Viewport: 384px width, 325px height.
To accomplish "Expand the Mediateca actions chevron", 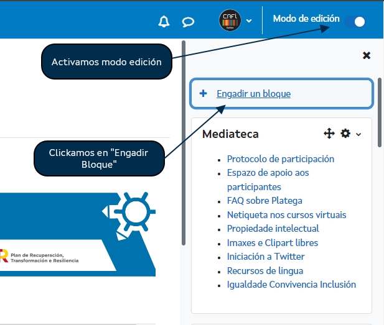I will click(x=358, y=134).
